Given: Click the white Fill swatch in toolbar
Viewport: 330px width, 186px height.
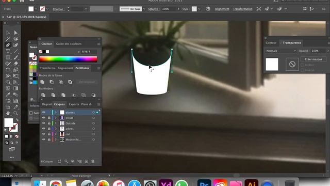Looking at the screenshot, I should pos(9,123).
